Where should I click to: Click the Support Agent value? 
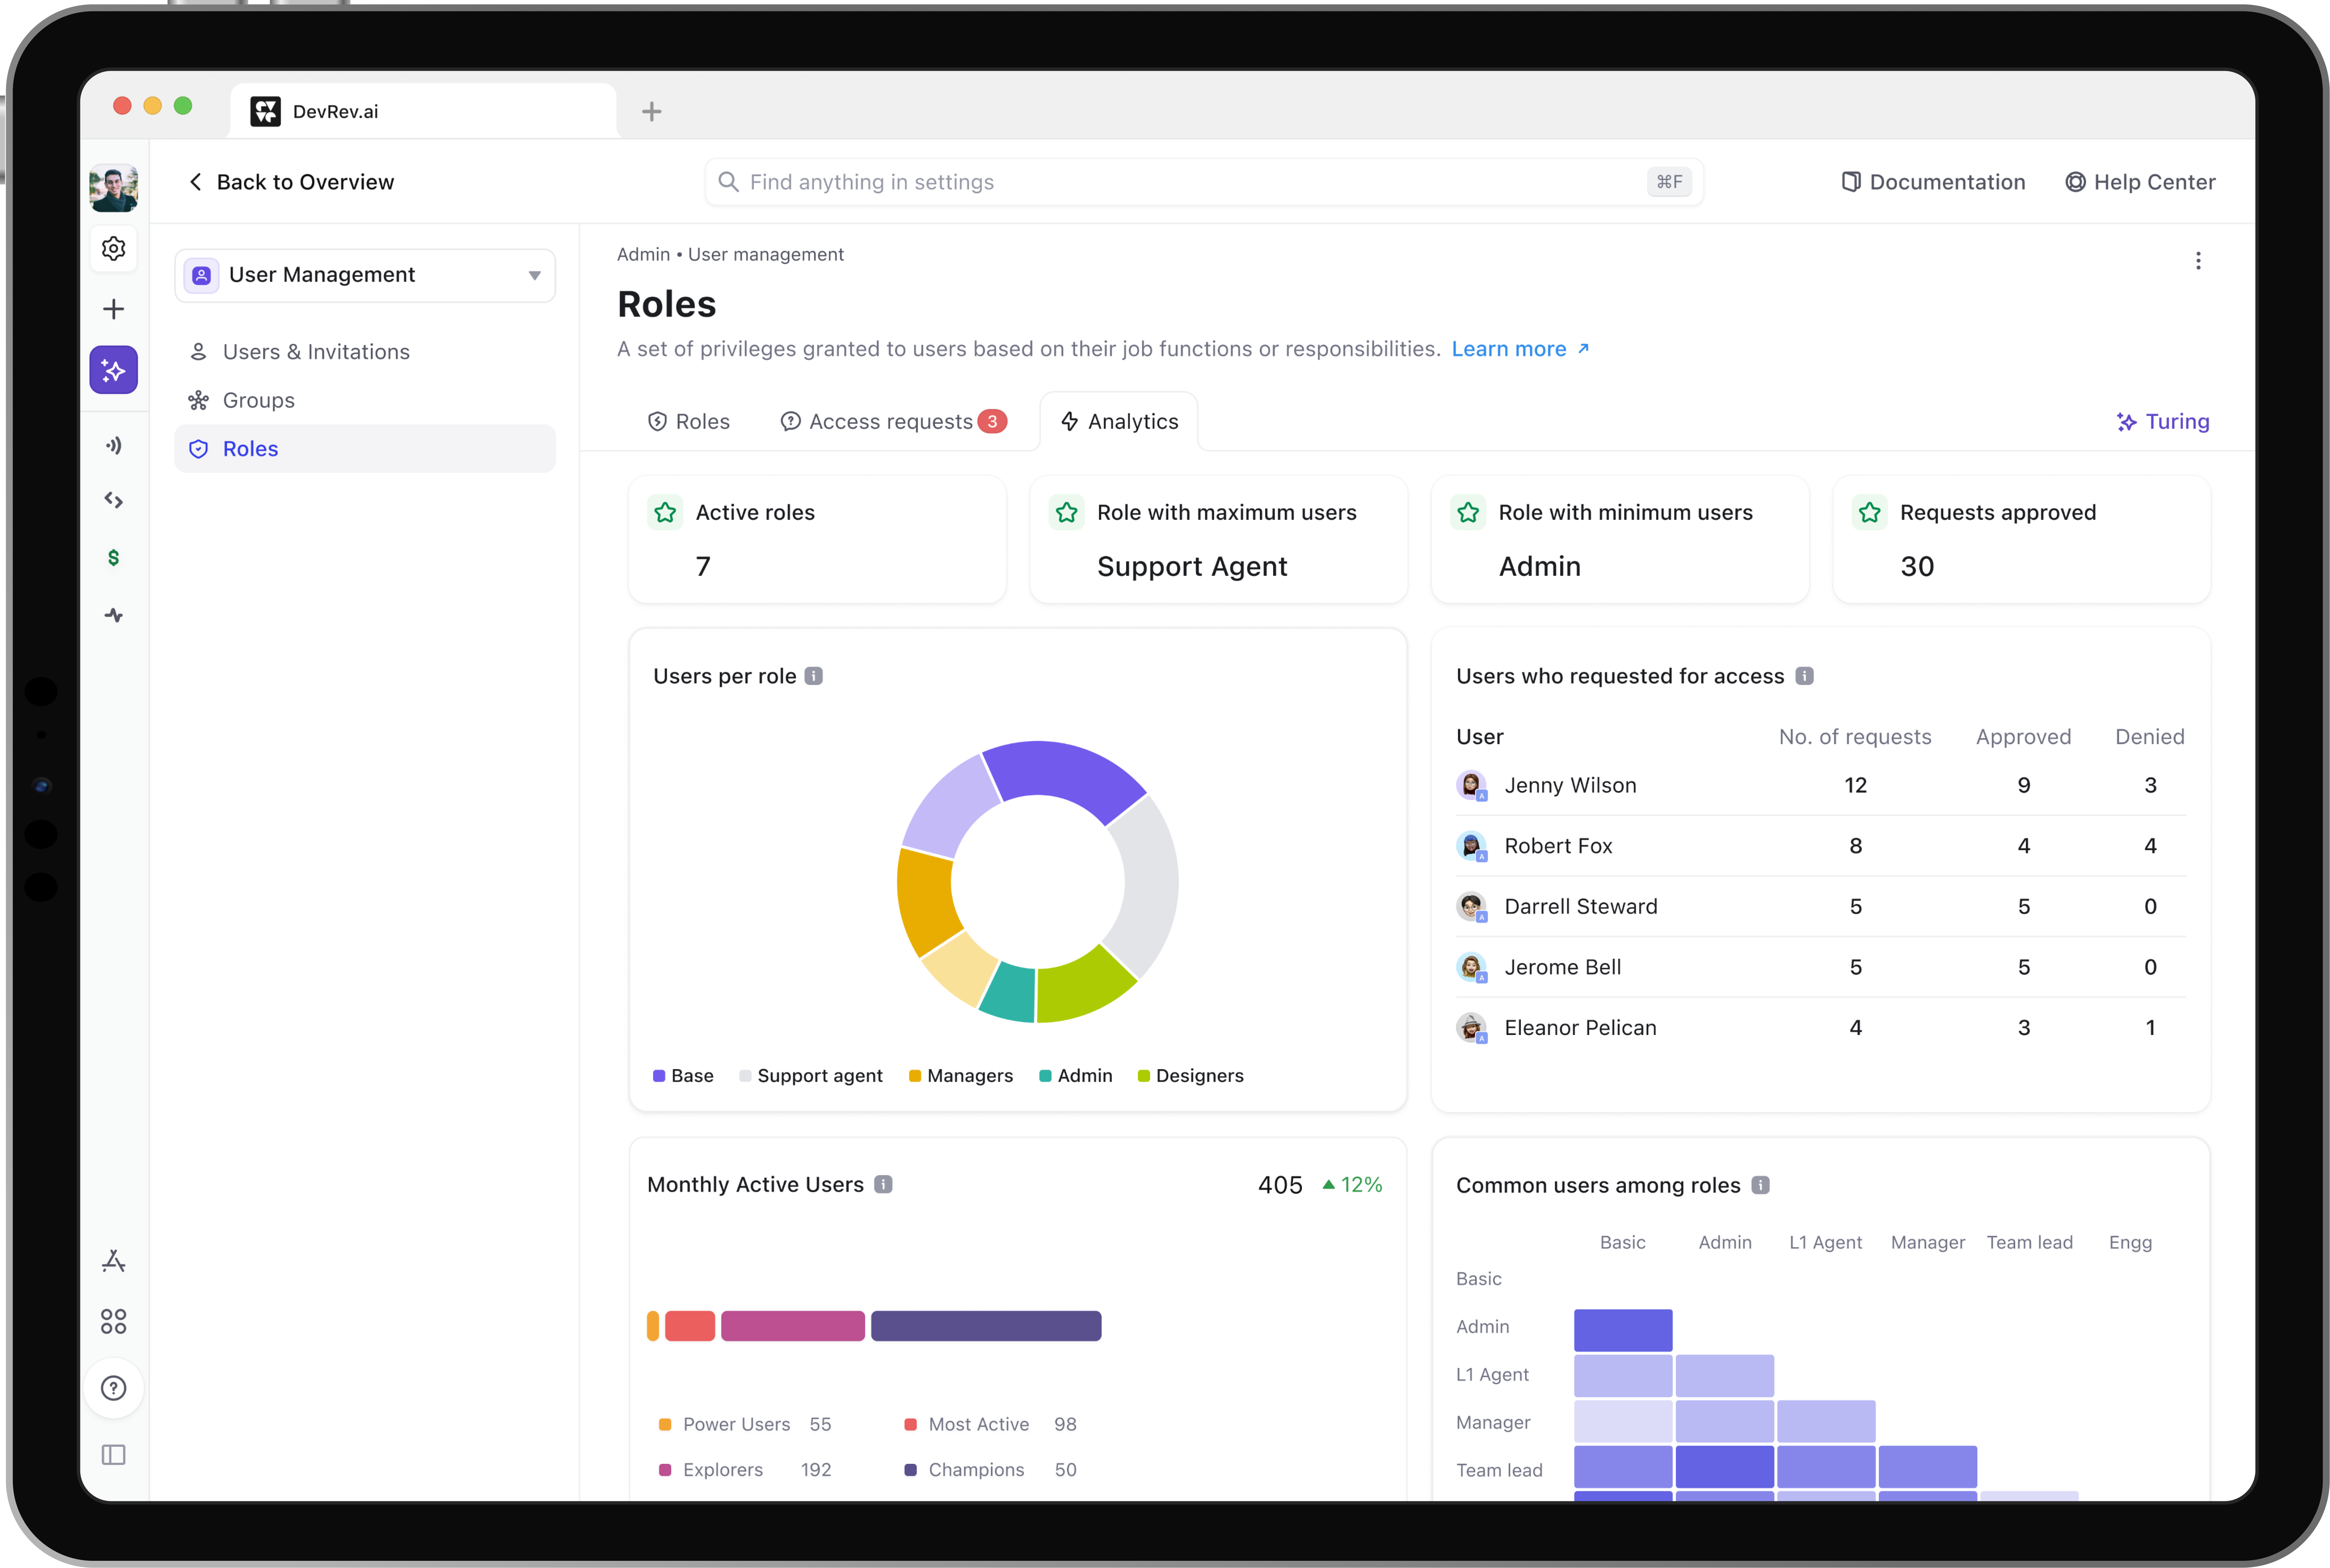coord(1192,567)
